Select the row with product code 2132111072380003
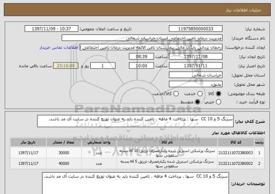Screen dimensions: 275x194 pyautogui.click(x=137, y=153)
